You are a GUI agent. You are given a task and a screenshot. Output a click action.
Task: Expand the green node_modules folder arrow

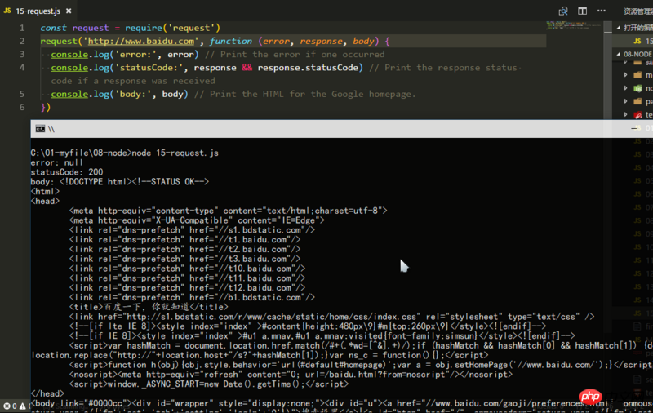point(625,88)
